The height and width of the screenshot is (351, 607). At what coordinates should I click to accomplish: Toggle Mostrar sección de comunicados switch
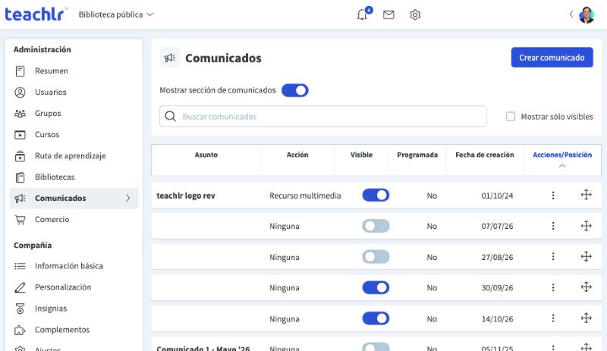[x=295, y=90]
